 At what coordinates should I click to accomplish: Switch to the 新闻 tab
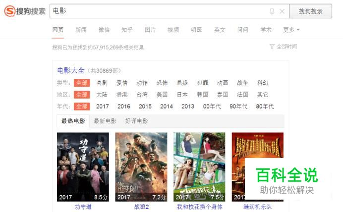(81, 30)
